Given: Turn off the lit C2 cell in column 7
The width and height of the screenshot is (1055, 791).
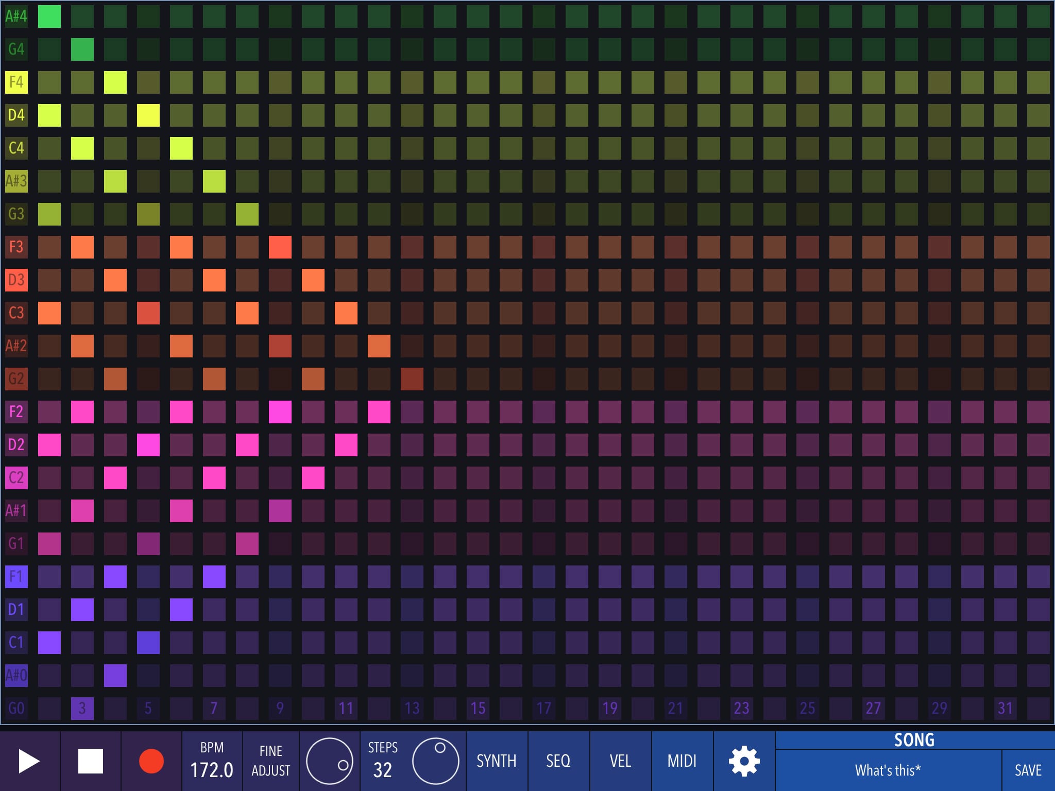Looking at the screenshot, I should (214, 478).
